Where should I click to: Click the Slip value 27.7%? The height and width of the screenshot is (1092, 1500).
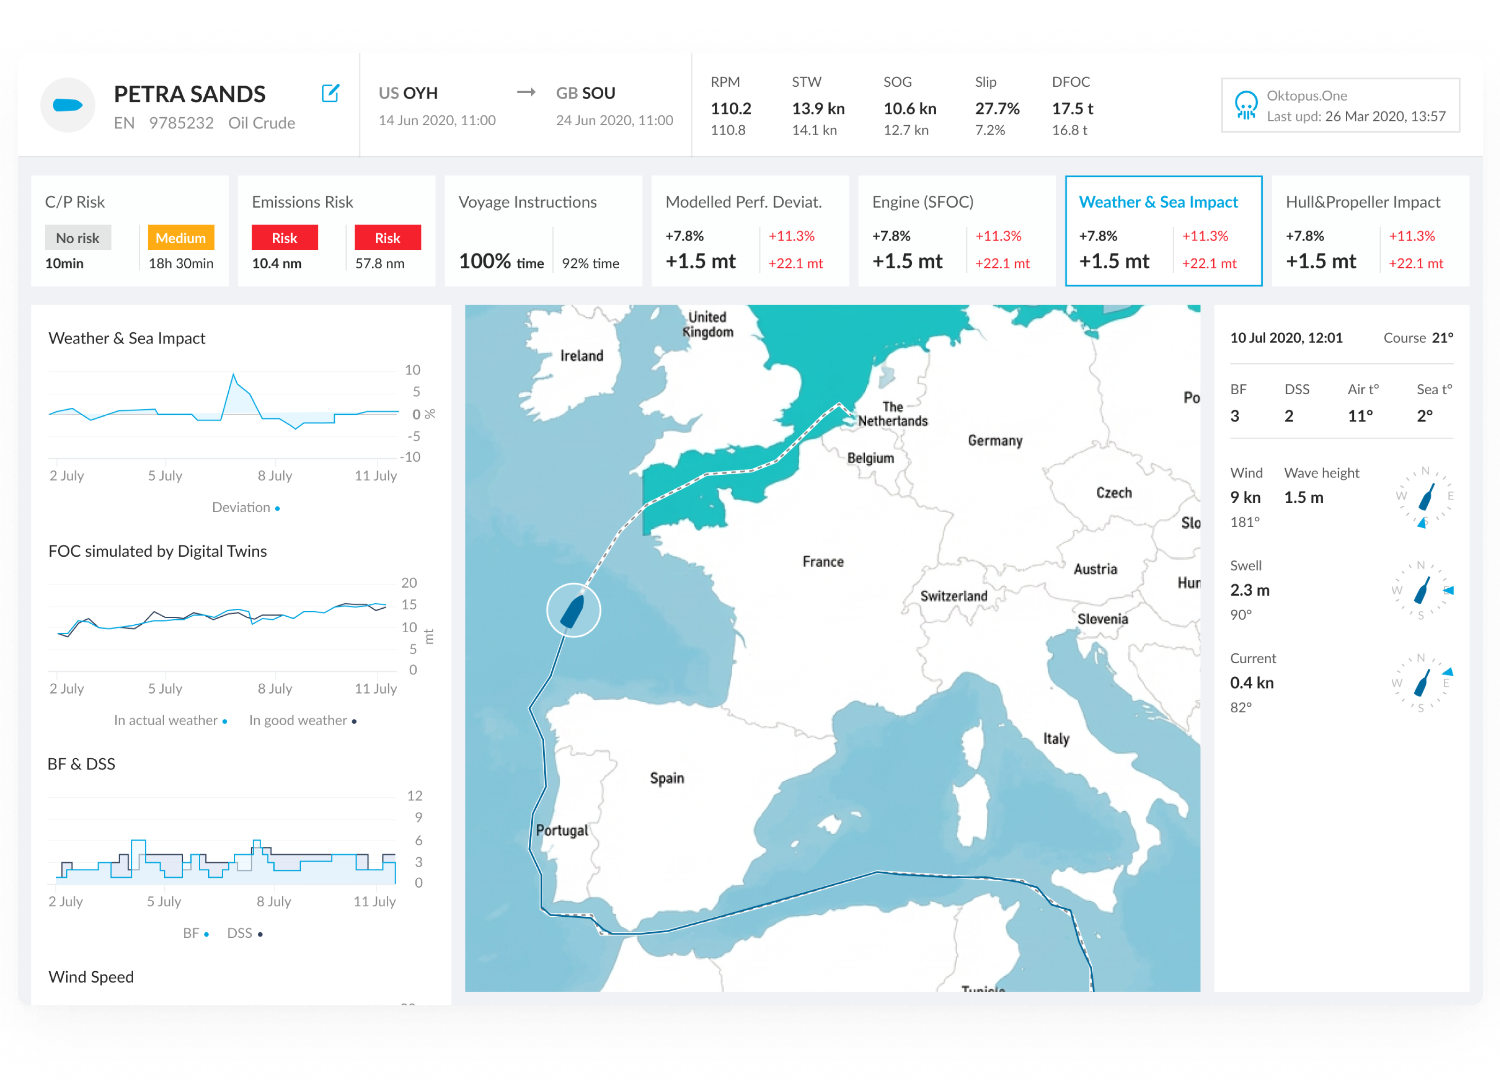(997, 108)
